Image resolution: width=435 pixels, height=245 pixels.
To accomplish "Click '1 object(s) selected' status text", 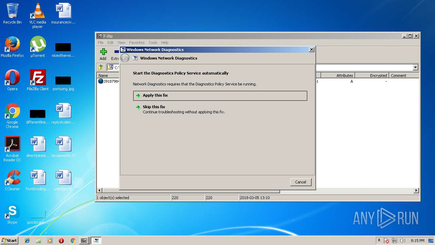I will tap(113, 198).
